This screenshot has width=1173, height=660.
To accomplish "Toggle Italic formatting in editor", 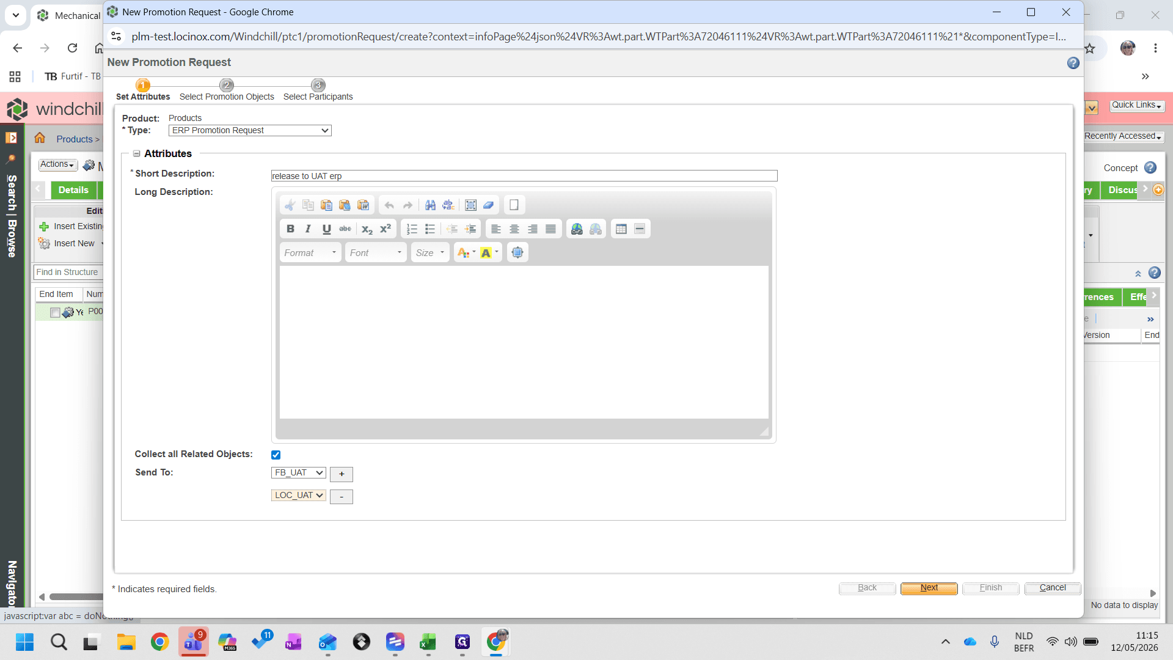I will [308, 229].
